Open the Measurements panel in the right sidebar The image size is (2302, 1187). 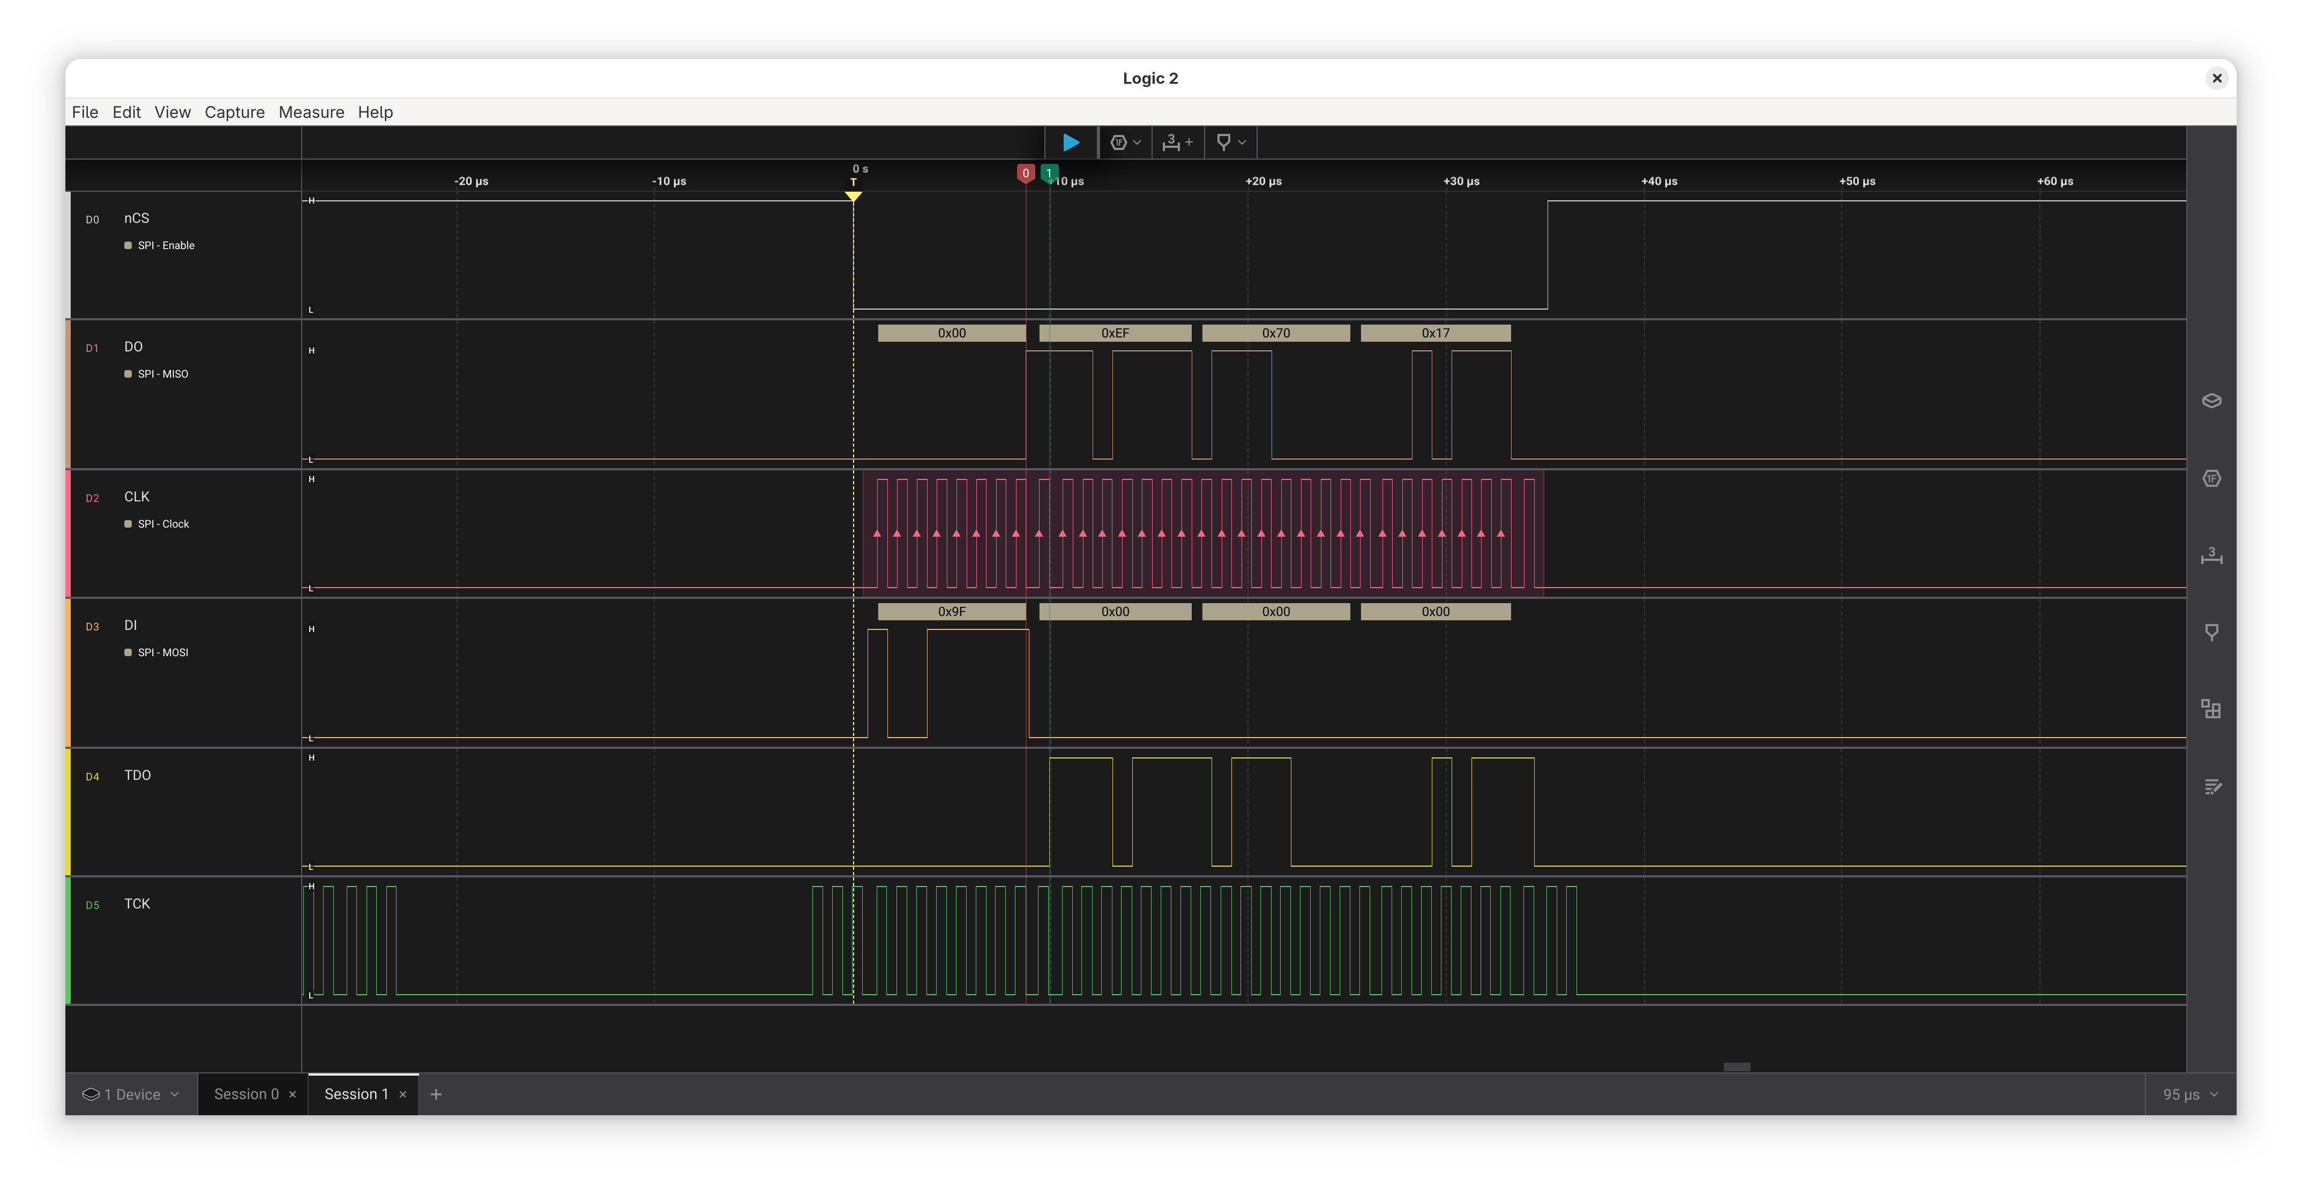point(2212,555)
